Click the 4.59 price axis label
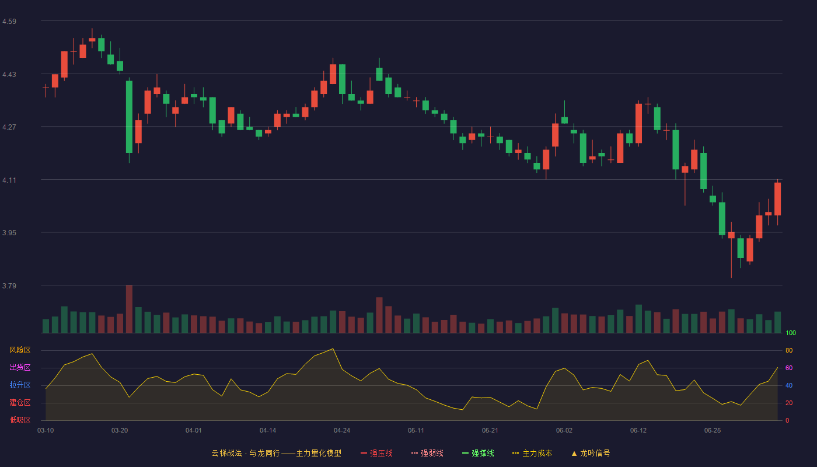Screen dimensions: 817x467 pos(9,22)
